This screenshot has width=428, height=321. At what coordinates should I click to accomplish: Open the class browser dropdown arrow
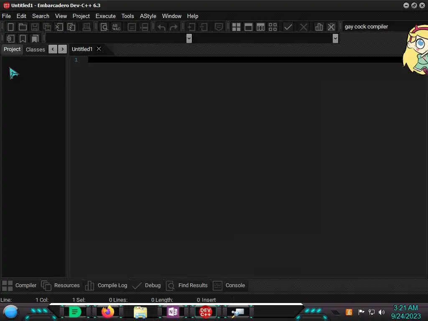point(189,38)
